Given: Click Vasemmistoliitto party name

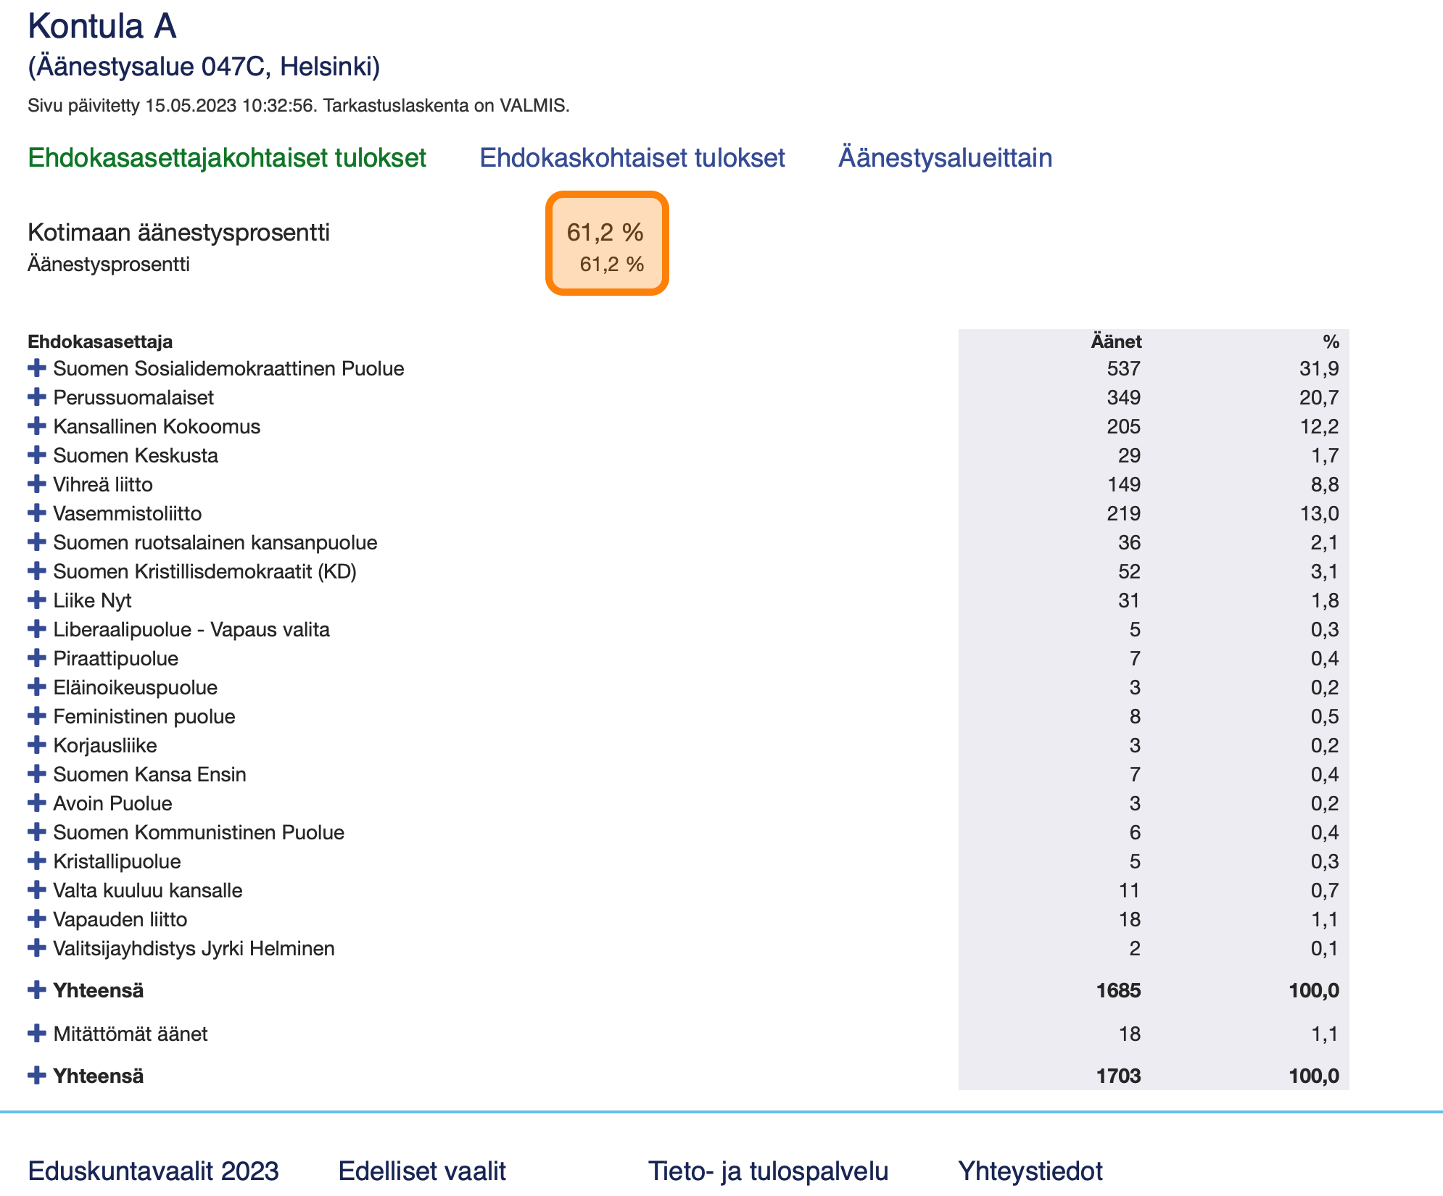Looking at the screenshot, I should coord(128,513).
